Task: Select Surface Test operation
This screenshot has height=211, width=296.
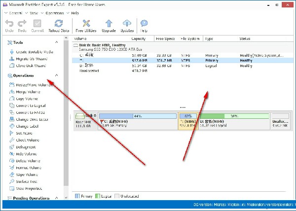Action: pos(28,181)
